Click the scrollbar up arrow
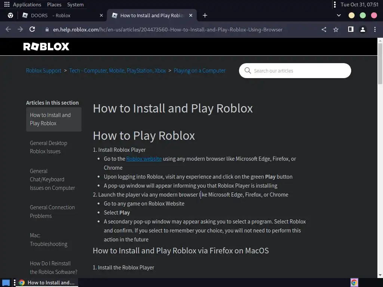Image resolution: width=383 pixels, height=287 pixels. [x=380, y=40]
